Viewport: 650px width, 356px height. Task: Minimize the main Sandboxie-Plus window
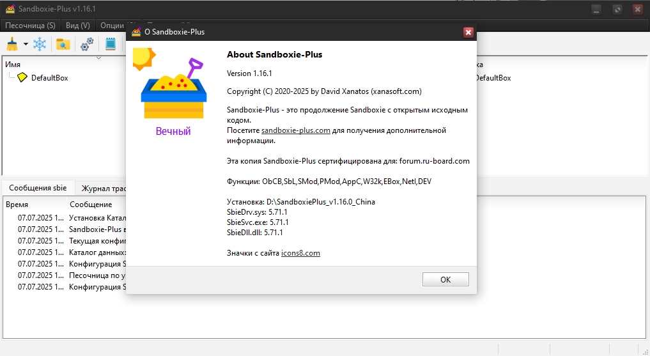click(x=596, y=10)
